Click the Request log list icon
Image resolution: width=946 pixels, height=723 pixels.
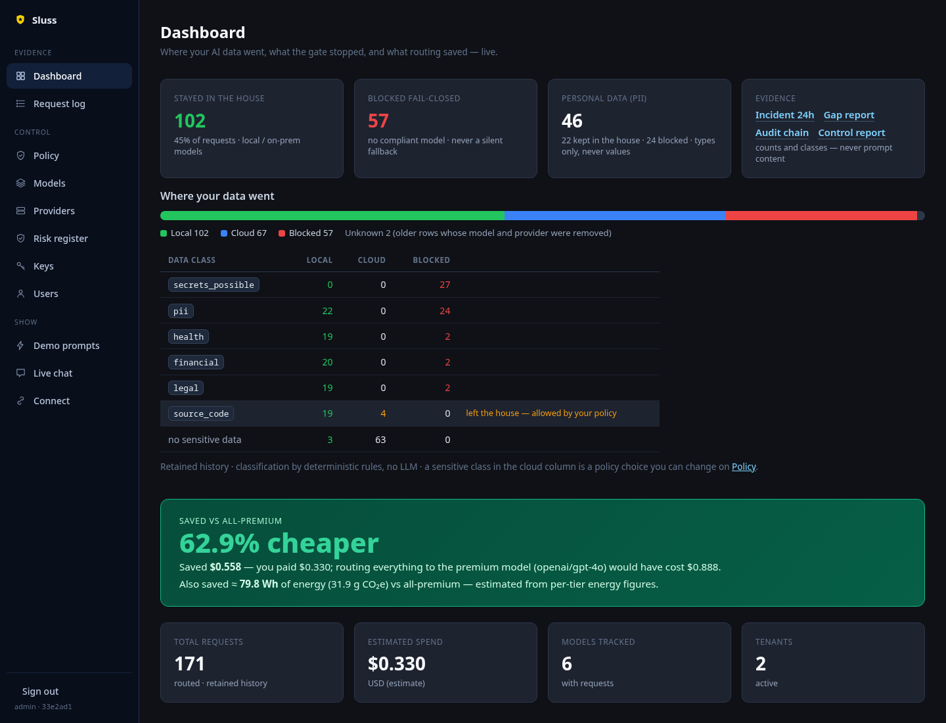click(20, 104)
